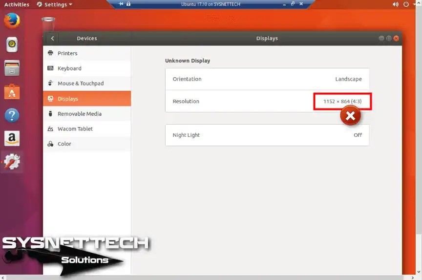Change the Orientation Landscape setting
This screenshot has height=280, width=422.
[x=267, y=79]
